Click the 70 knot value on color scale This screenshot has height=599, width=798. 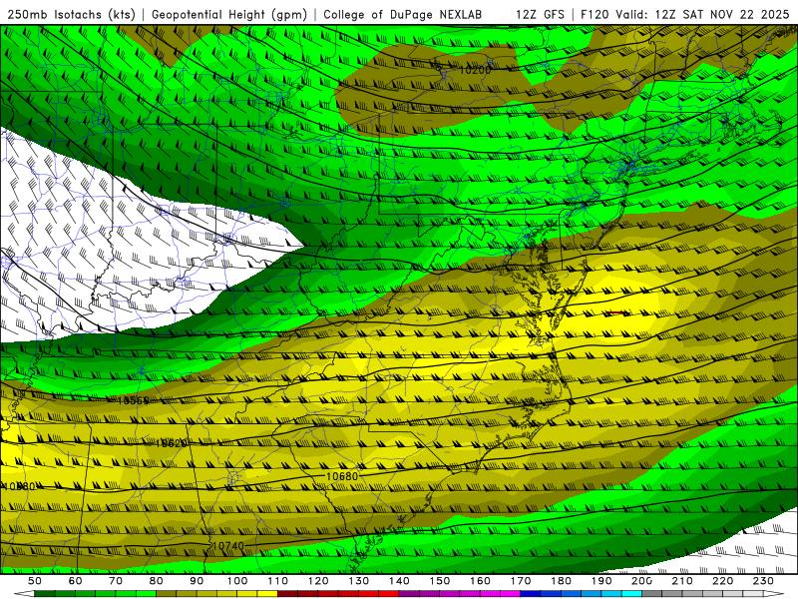pos(116,581)
